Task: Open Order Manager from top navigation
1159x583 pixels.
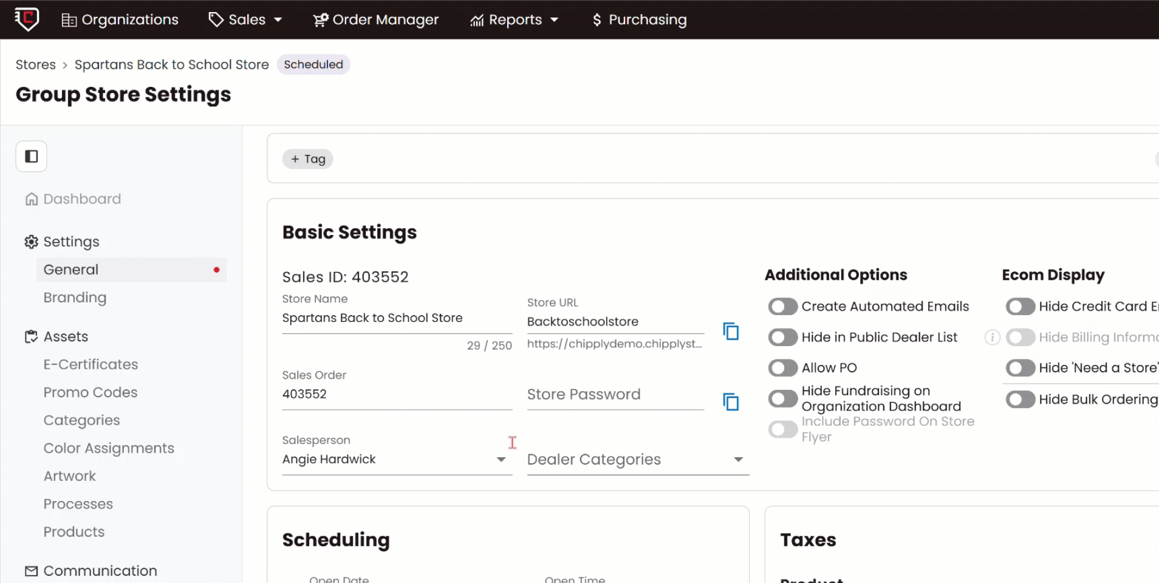Action: click(375, 19)
